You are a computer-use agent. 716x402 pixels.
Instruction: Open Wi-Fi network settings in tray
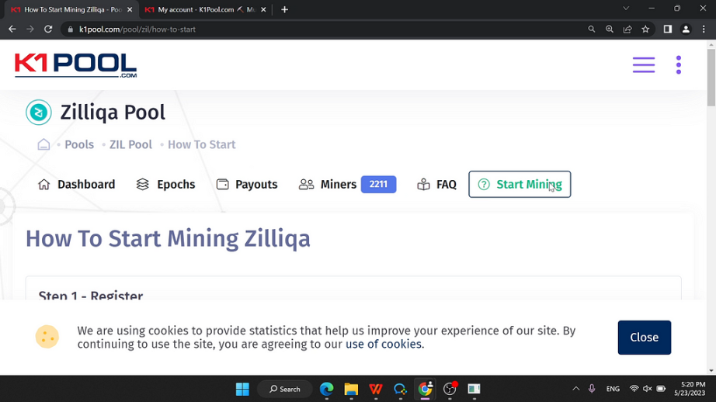(x=634, y=389)
